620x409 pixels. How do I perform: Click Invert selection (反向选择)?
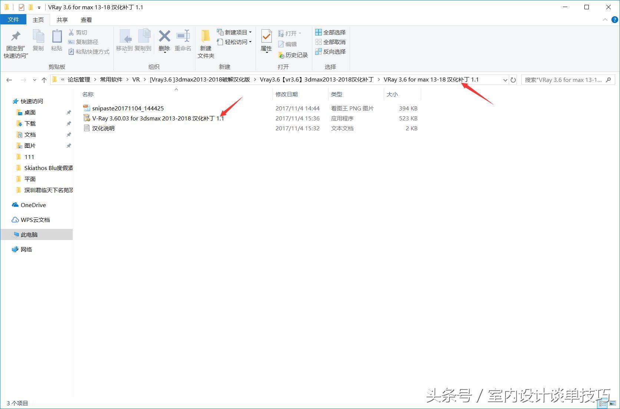330,51
